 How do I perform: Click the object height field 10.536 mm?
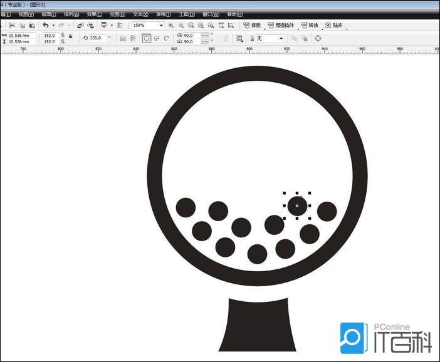[x=21, y=42]
